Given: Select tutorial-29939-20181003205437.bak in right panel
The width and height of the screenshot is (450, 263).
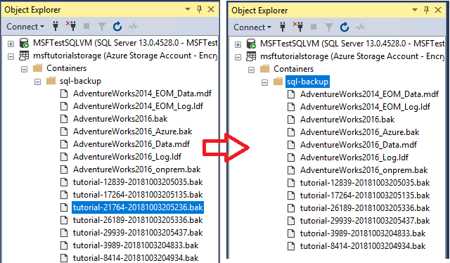Looking at the screenshot, I should (x=365, y=221).
